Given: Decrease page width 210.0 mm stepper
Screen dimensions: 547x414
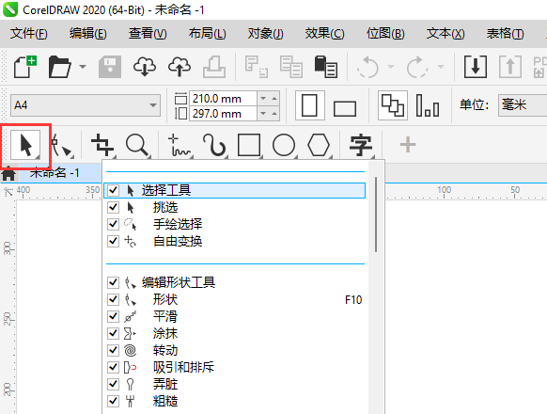Looking at the screenshot, I should pyautogui.click(x=263, y=99).
